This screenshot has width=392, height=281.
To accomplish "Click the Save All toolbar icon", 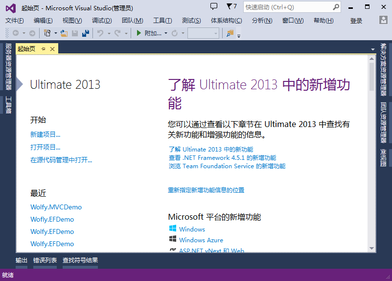I will pos(86,33).
